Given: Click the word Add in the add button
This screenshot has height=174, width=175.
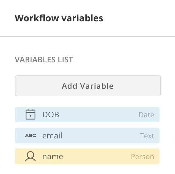Looking at the screenshot, I should [x=70, y=86].
